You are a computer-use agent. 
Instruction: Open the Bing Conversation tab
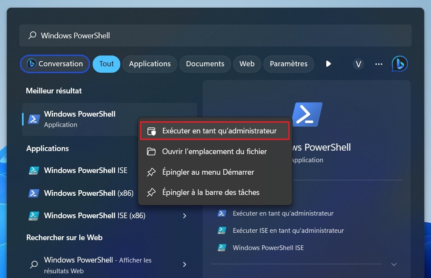click(55, 64)
